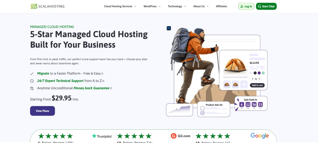Click the Money-back Guarantee link
Screen dimensions: 318x143
tap(91, 88)
